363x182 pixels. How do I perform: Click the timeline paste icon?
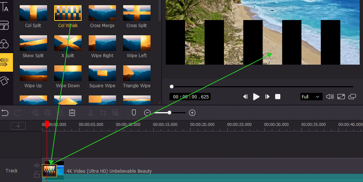[x=60, y=113]
